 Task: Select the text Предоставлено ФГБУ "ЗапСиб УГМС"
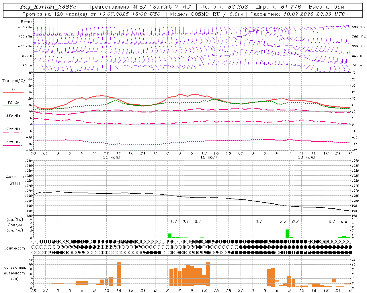pos(140,7)
